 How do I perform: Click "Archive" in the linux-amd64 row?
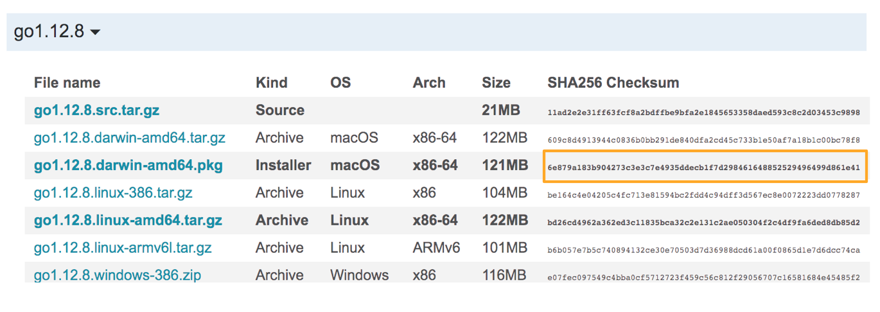click(x=282, y=220)
